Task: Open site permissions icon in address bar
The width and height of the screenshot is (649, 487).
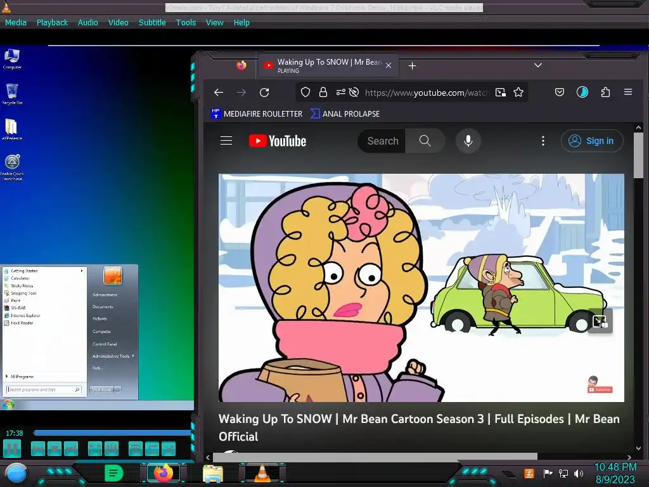Action: click(340, 93)
